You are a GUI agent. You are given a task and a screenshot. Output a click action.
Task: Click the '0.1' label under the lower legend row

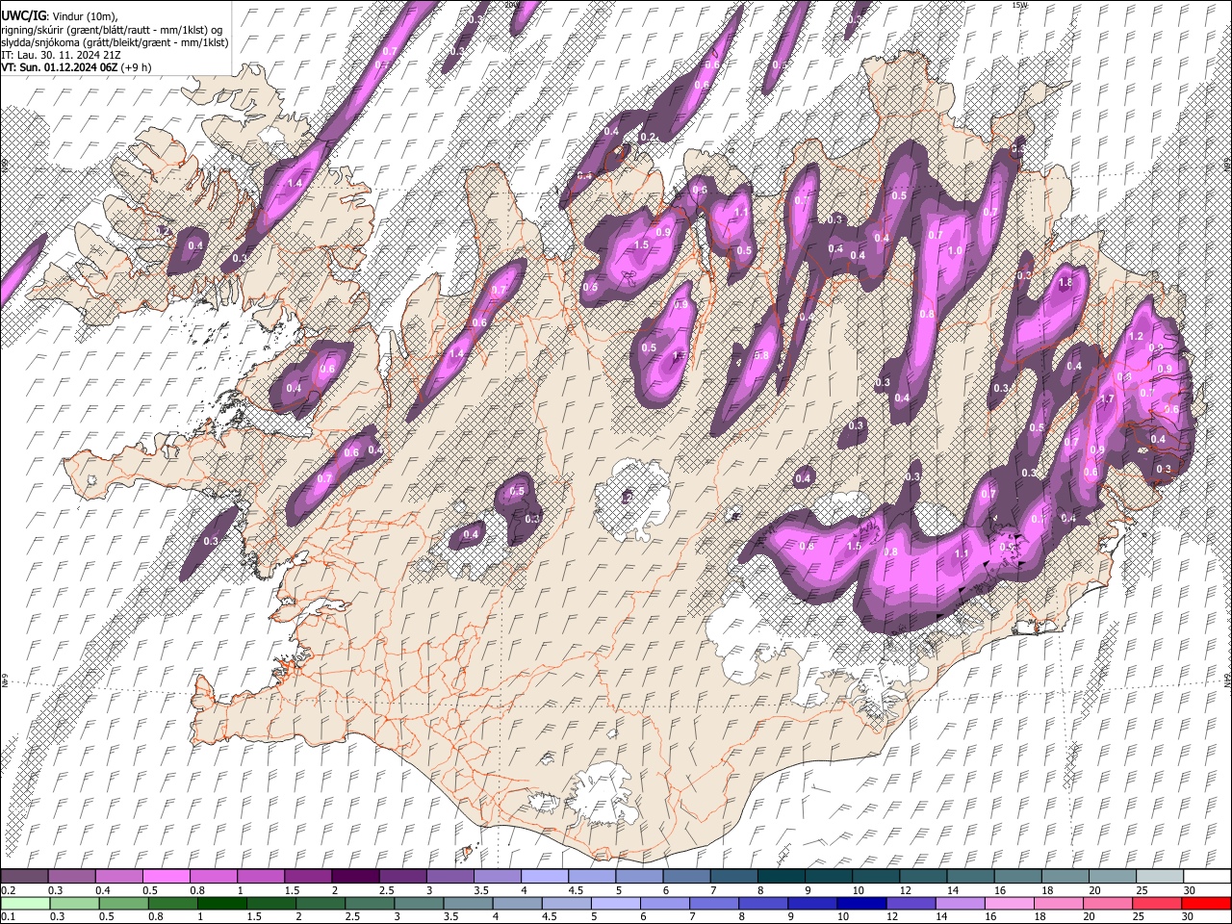pyautogui.click(x=8, y=917)
